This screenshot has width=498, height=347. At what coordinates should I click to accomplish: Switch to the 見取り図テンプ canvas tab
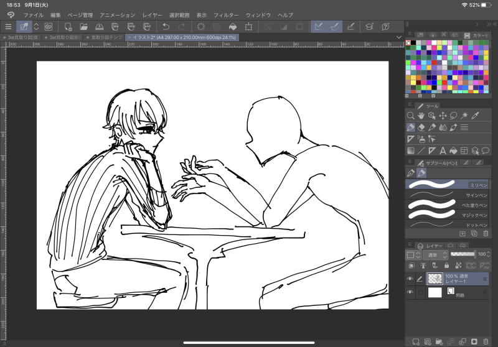click(105, 37)
